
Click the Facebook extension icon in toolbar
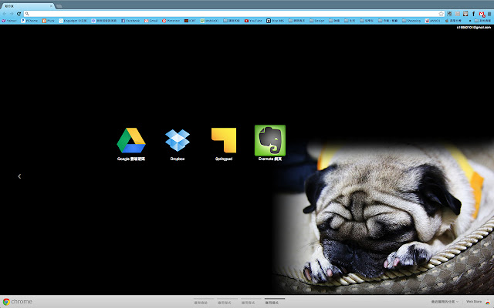473,14
